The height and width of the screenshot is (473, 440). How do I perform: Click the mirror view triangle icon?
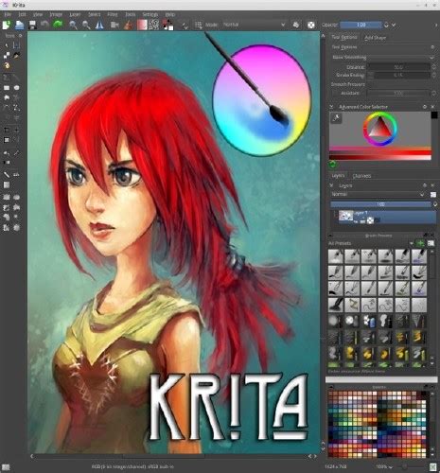(99, 25)
